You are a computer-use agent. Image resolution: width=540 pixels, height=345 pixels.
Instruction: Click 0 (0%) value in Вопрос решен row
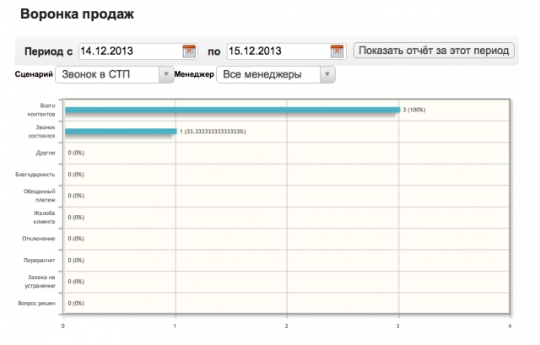(76, 304)
